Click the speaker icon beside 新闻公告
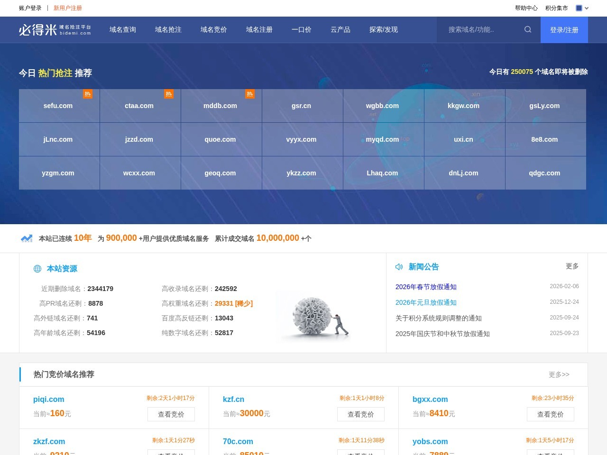The height and width of the screenshot is (455, 607). (x=399, y=266)
